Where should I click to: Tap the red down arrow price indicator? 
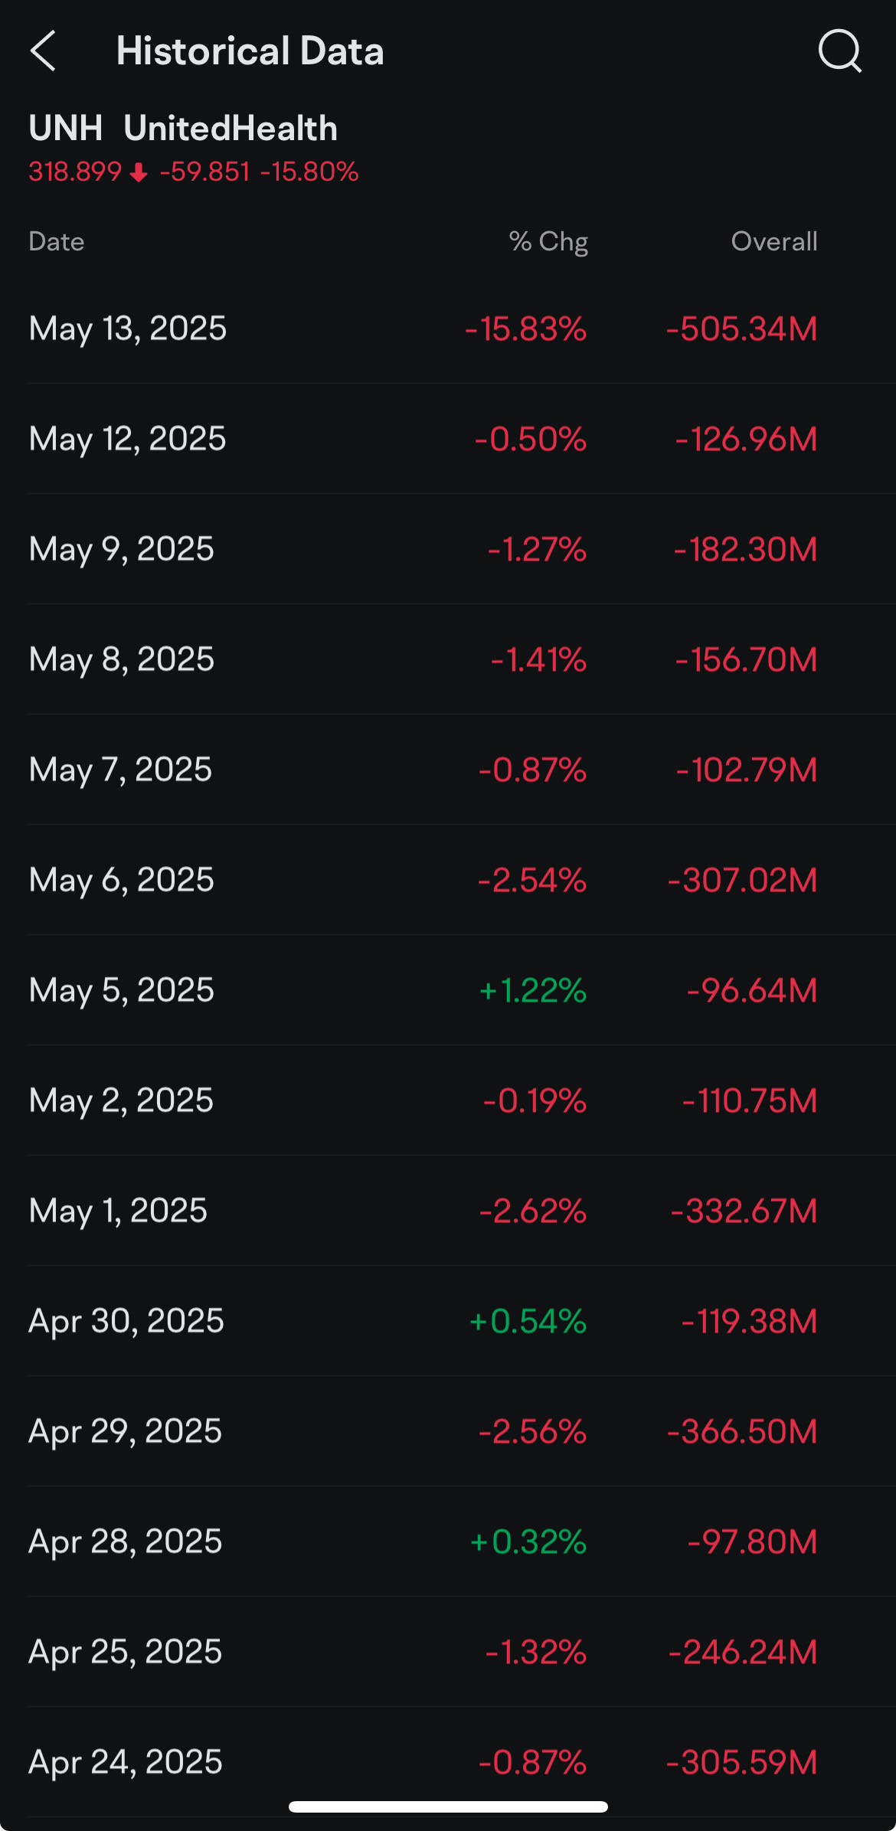[139, 172]
